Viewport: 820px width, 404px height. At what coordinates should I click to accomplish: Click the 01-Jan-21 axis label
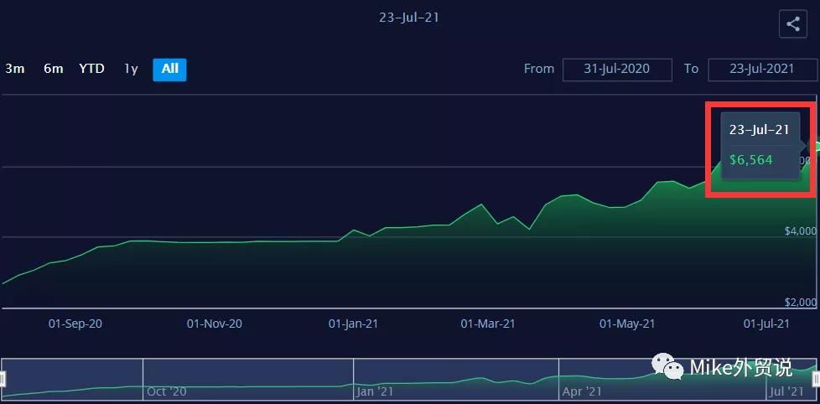353,324
